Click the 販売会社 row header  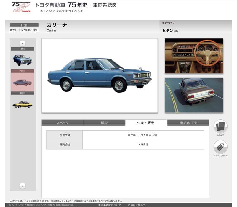tap(65, 145)
